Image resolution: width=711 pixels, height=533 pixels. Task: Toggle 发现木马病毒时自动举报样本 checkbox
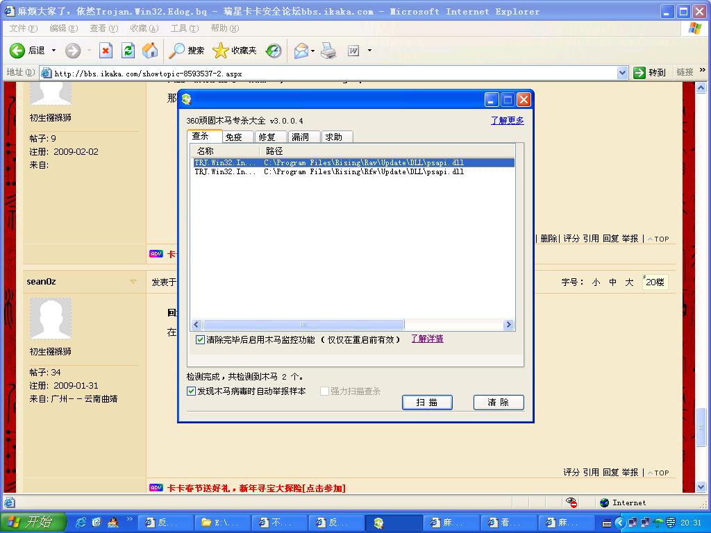(x=192, y=391)
